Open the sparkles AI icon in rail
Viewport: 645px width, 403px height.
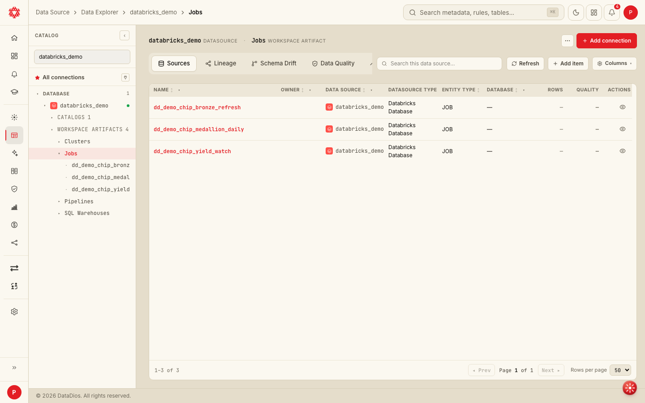point(14,153)
